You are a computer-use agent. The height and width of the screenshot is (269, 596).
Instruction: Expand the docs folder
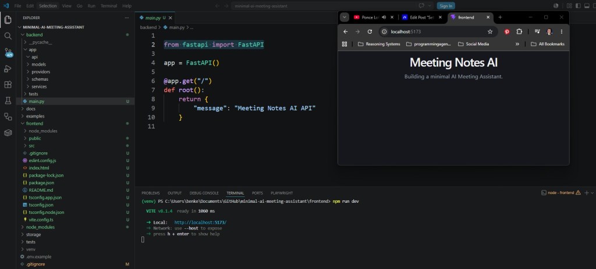30,109
